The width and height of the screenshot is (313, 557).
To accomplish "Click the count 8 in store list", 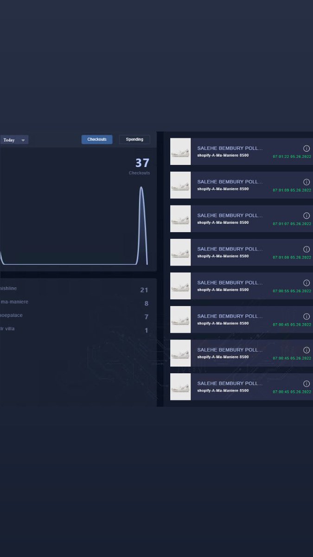I will [147, 304].
